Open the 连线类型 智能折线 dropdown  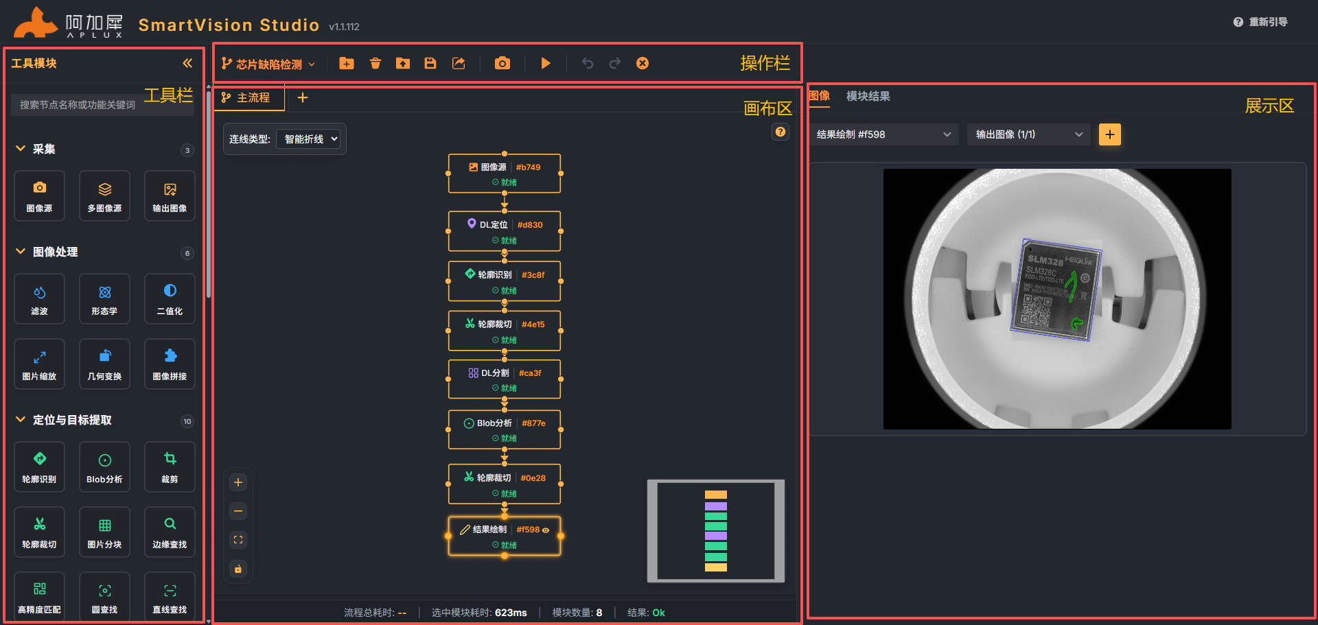pos(308,139)
